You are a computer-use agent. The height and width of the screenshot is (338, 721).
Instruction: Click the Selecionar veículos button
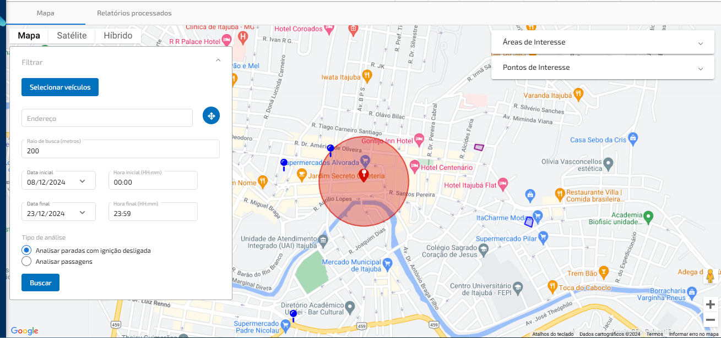[x=60, y=87]
